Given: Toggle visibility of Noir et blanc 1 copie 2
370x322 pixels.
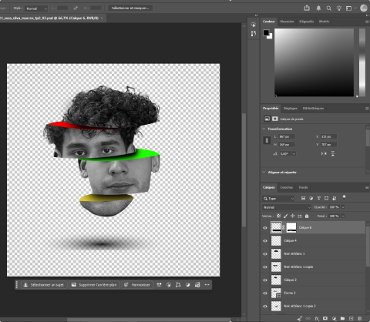Looking at the screenshot, I should coord(265,307).
